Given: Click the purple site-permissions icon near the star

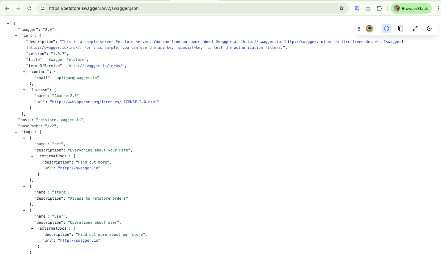Looking at the screenshot, I should pos(357,8).
